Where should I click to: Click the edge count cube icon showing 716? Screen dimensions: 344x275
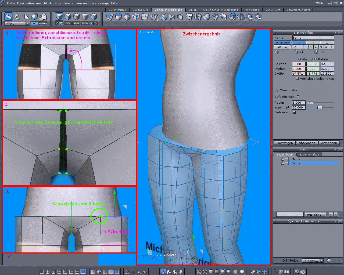(296, 52)
